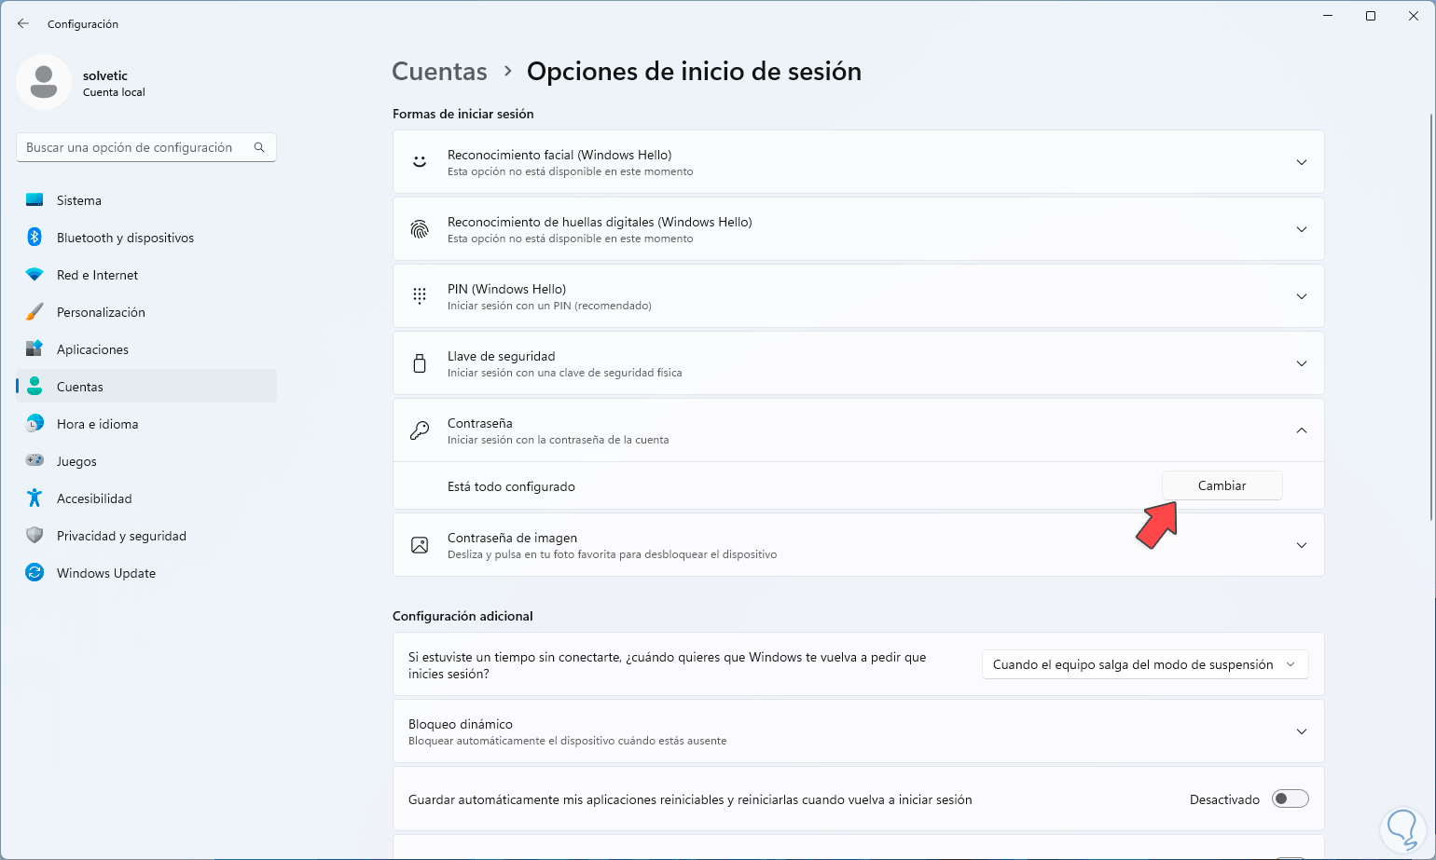The image size is (1436, 860).
Task: Go to Bluetooth y dispositivos
Action: pyautogui.click(x=146, y=238)
